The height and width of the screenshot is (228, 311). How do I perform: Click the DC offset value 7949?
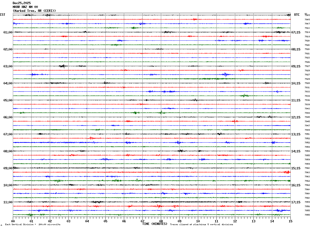click(307, 130)
